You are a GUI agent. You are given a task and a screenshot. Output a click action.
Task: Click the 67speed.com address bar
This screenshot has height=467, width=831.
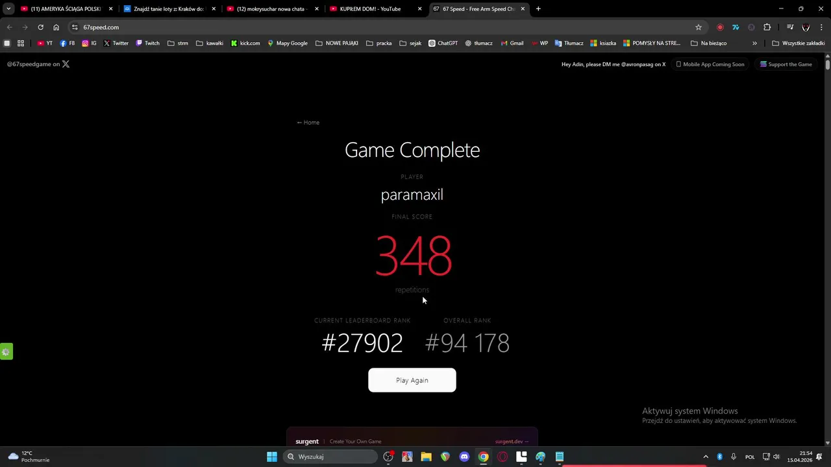pos(386,27)
